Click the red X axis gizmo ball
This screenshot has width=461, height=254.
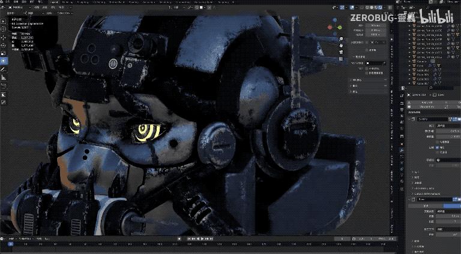pyautogui.click(x=330, y=28)
